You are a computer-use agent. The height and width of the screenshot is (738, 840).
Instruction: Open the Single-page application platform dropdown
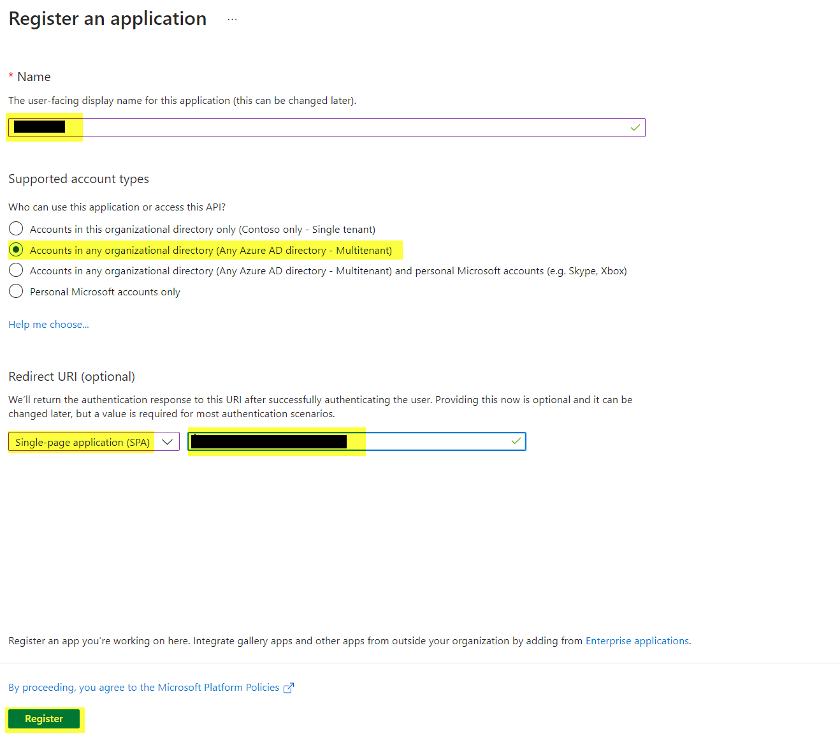coord(94,441)
